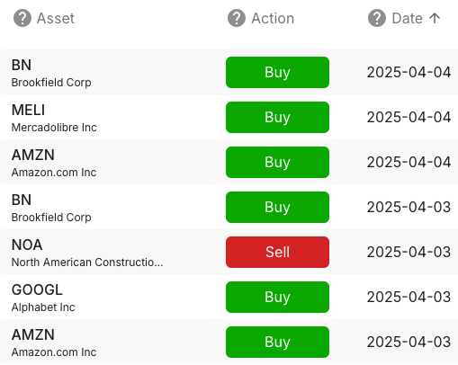Toggle the sort arrow next to Date
Image resolution: width=458 pixels, height=365 pixels.
click(x=435, y=18)
